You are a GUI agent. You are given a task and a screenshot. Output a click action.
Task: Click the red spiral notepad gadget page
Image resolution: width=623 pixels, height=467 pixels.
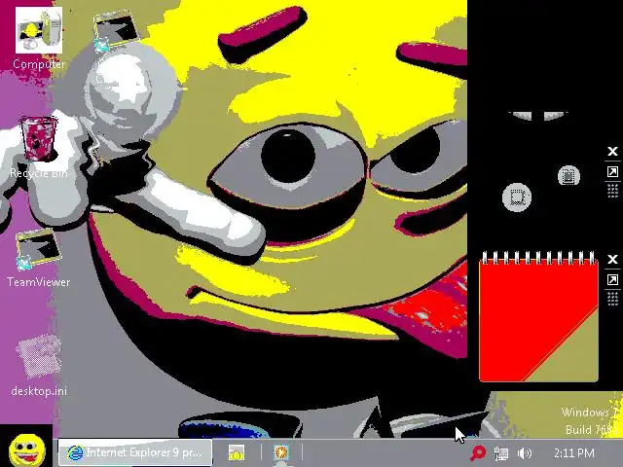point(538,318)
